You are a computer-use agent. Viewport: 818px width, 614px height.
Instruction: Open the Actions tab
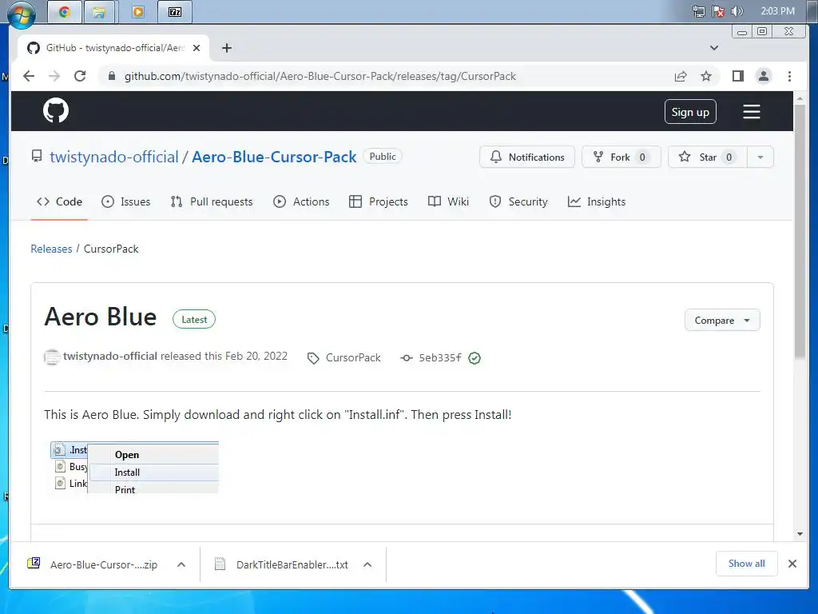pyautogui.click(x=301, y=201)
